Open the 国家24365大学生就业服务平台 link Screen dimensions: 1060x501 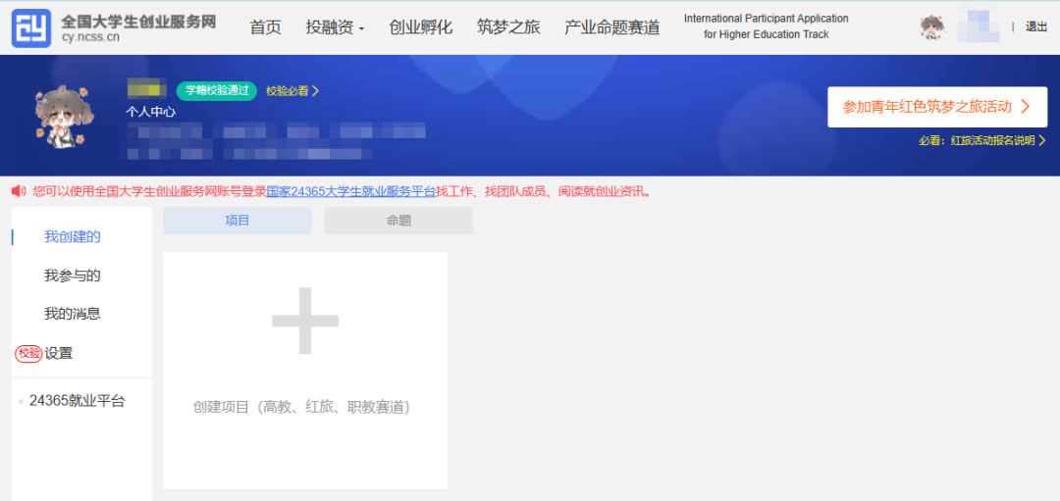(x=350, y=191)
